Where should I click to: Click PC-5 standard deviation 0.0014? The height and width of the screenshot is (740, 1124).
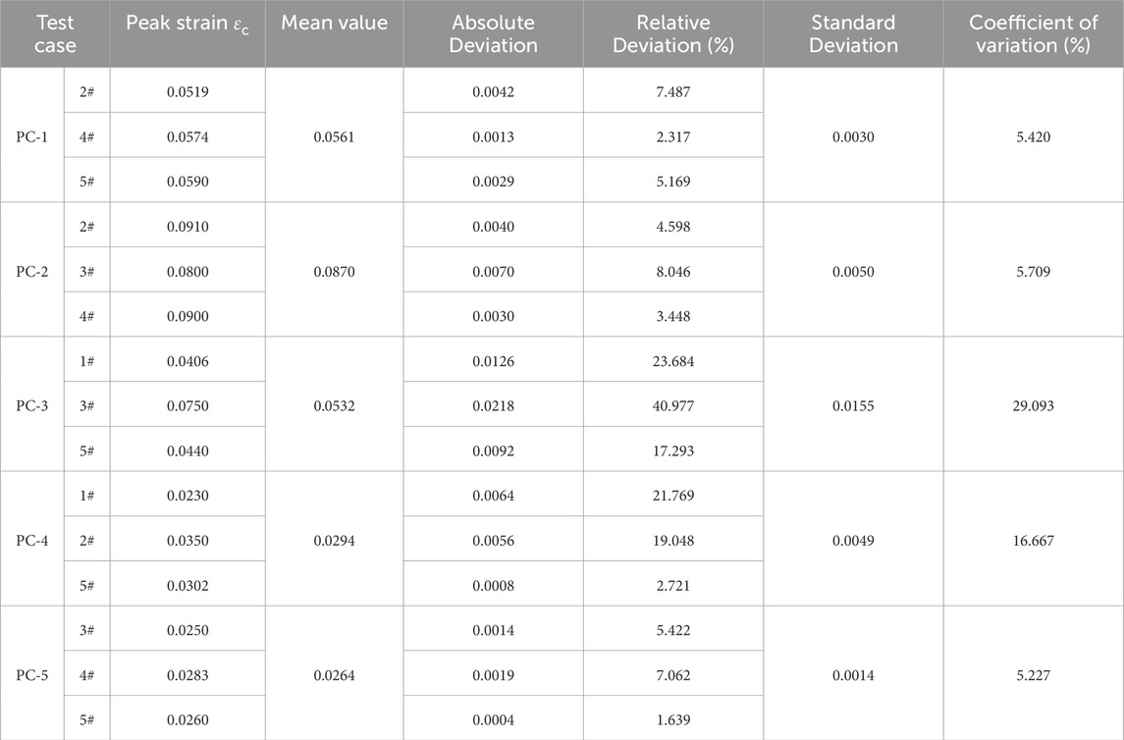(853, 675)
